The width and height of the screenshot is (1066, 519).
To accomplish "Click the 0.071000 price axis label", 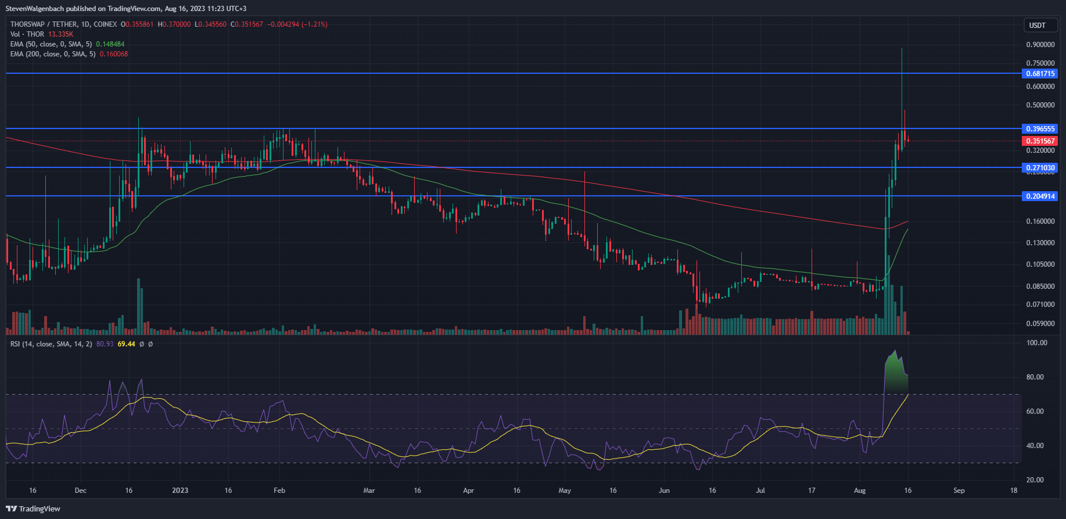I will (1040, 305).
